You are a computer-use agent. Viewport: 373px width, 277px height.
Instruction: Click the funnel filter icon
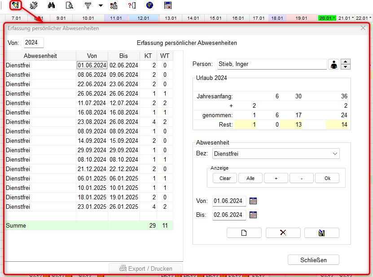(x=88, y=6)
